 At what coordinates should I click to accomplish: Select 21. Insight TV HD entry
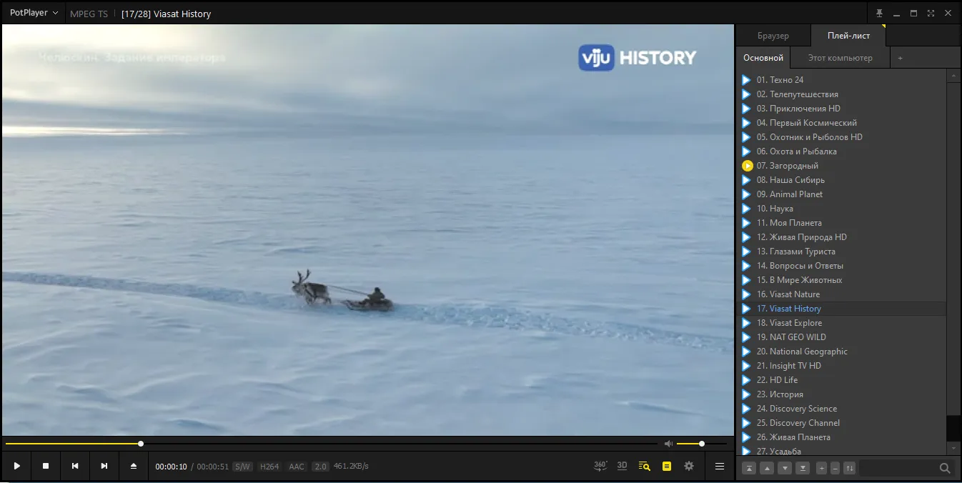coord(841,366)
